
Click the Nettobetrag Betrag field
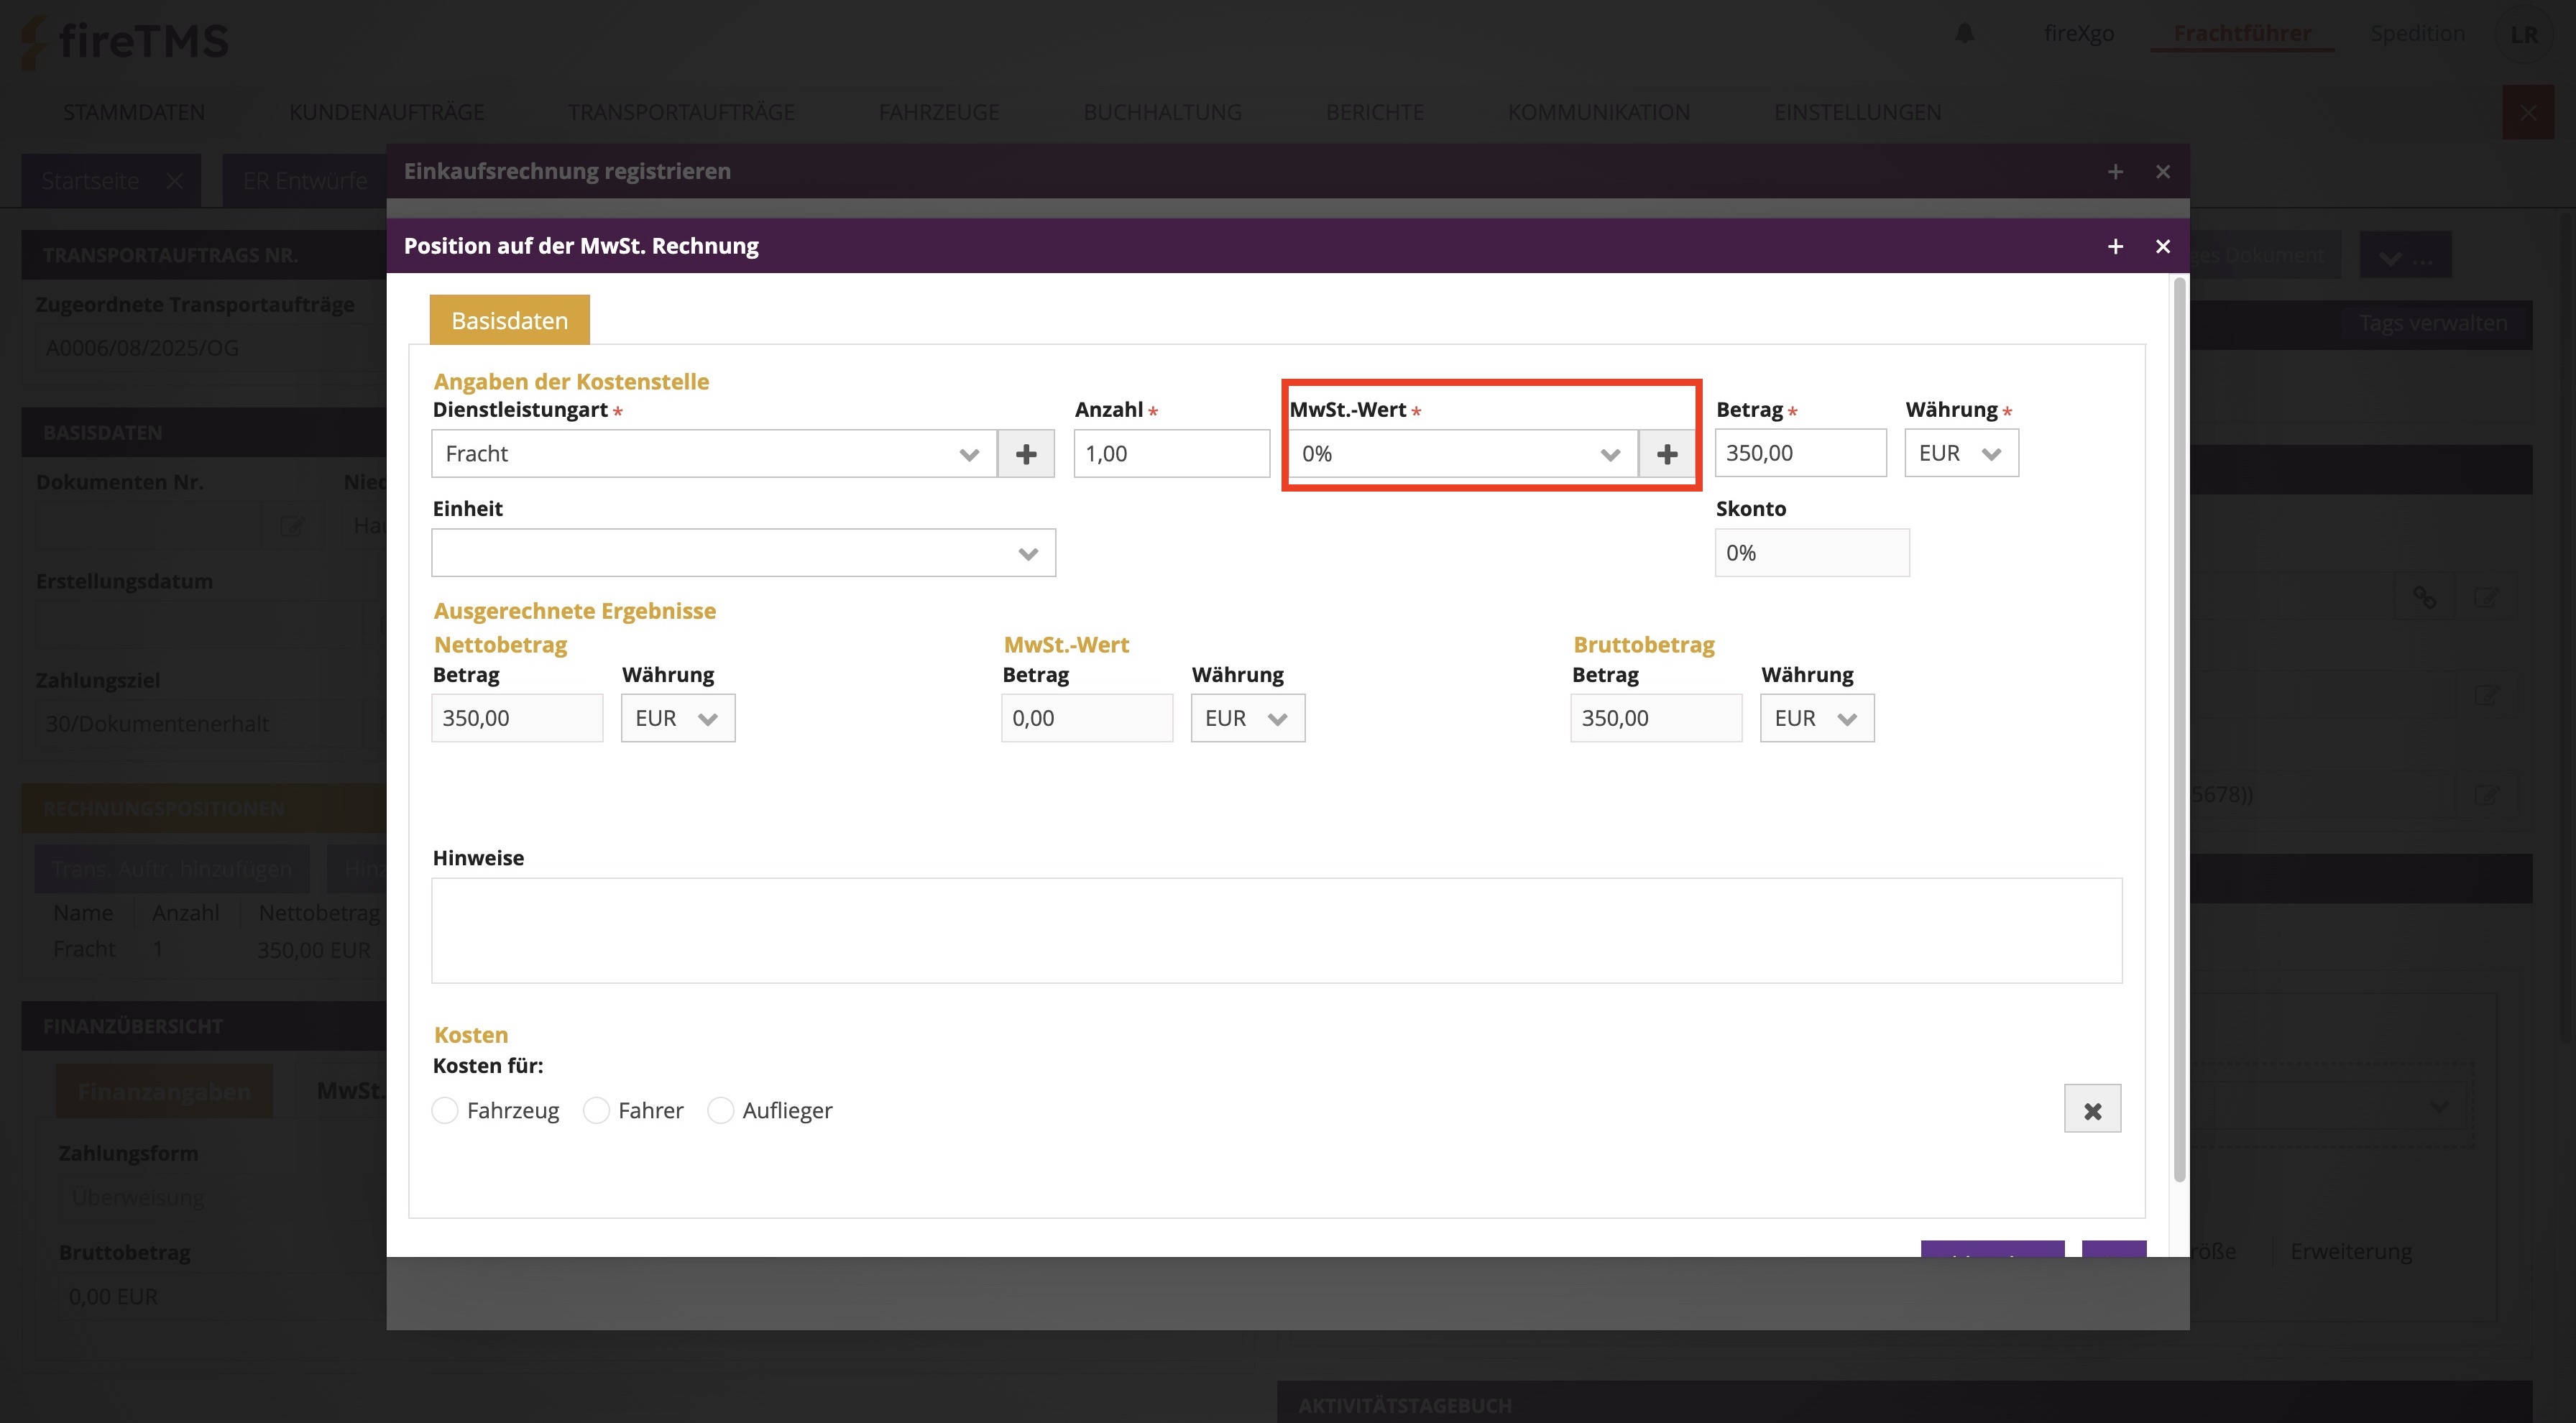point(517,718)
